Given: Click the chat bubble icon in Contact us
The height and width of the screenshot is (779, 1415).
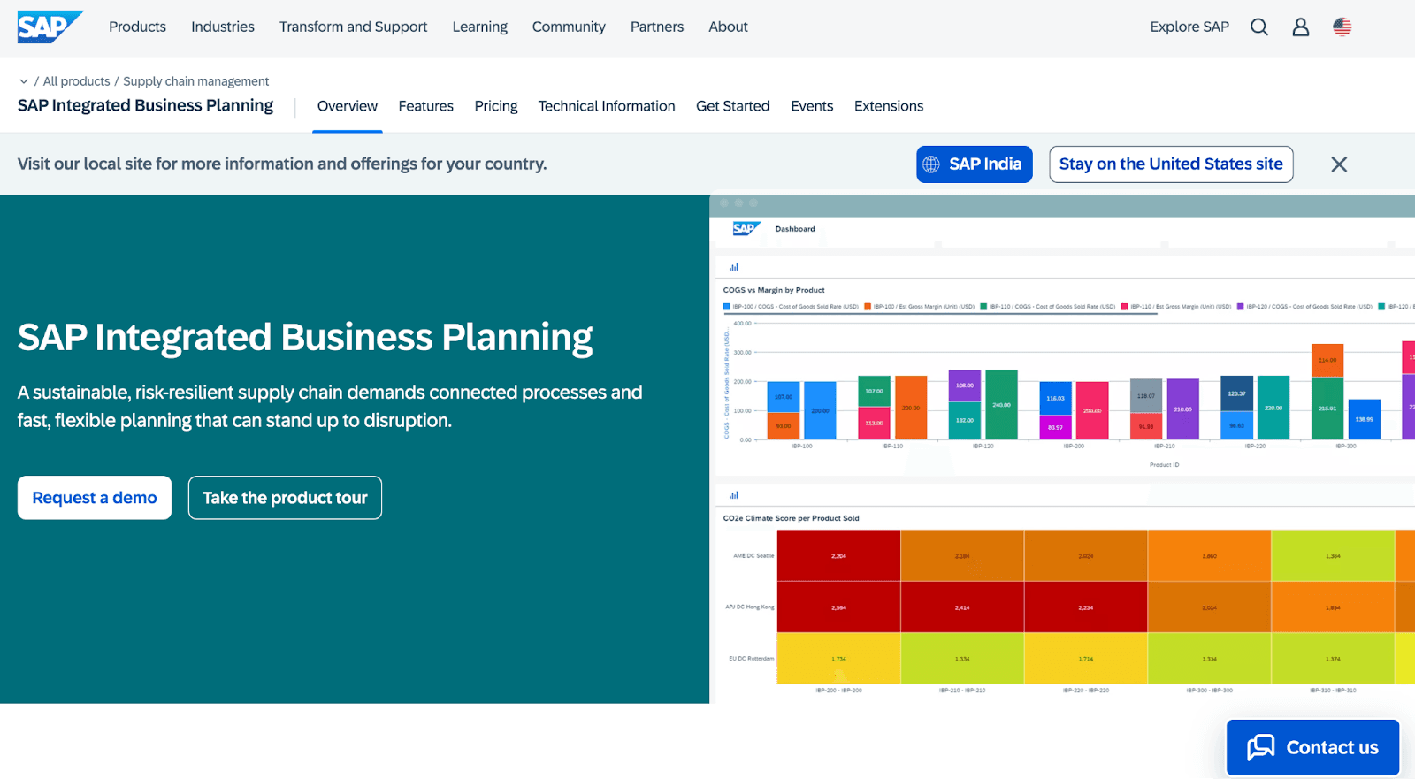Looking at the screenshot, I should [1261, 748].
